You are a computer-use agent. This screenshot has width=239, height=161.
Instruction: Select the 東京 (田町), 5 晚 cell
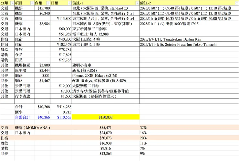tap(106, 45)
